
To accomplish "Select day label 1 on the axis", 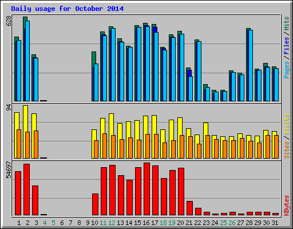I will pos(19,223).
